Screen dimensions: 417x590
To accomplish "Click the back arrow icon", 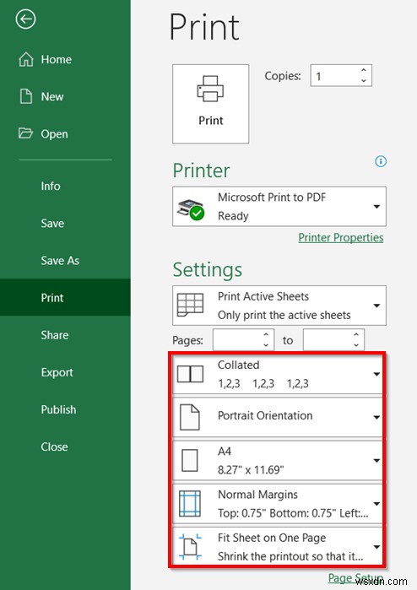I will click(x=25, y=19).
